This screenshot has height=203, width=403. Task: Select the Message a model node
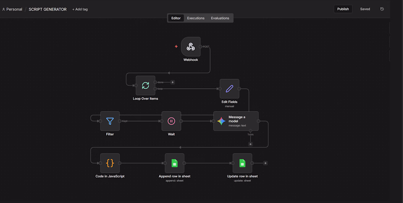[x=236, y=121]
